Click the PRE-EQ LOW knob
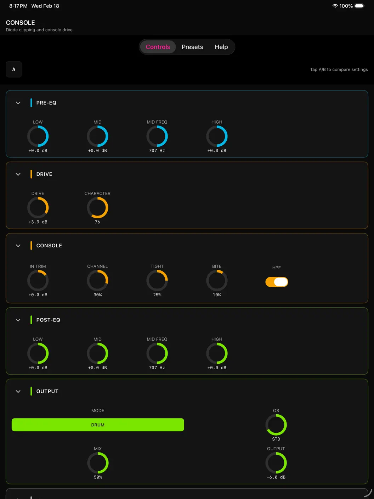 click(x=38, y=136)
